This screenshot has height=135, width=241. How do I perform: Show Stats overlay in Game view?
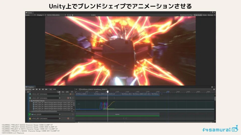pyautogui.click(x=205, y=15)
